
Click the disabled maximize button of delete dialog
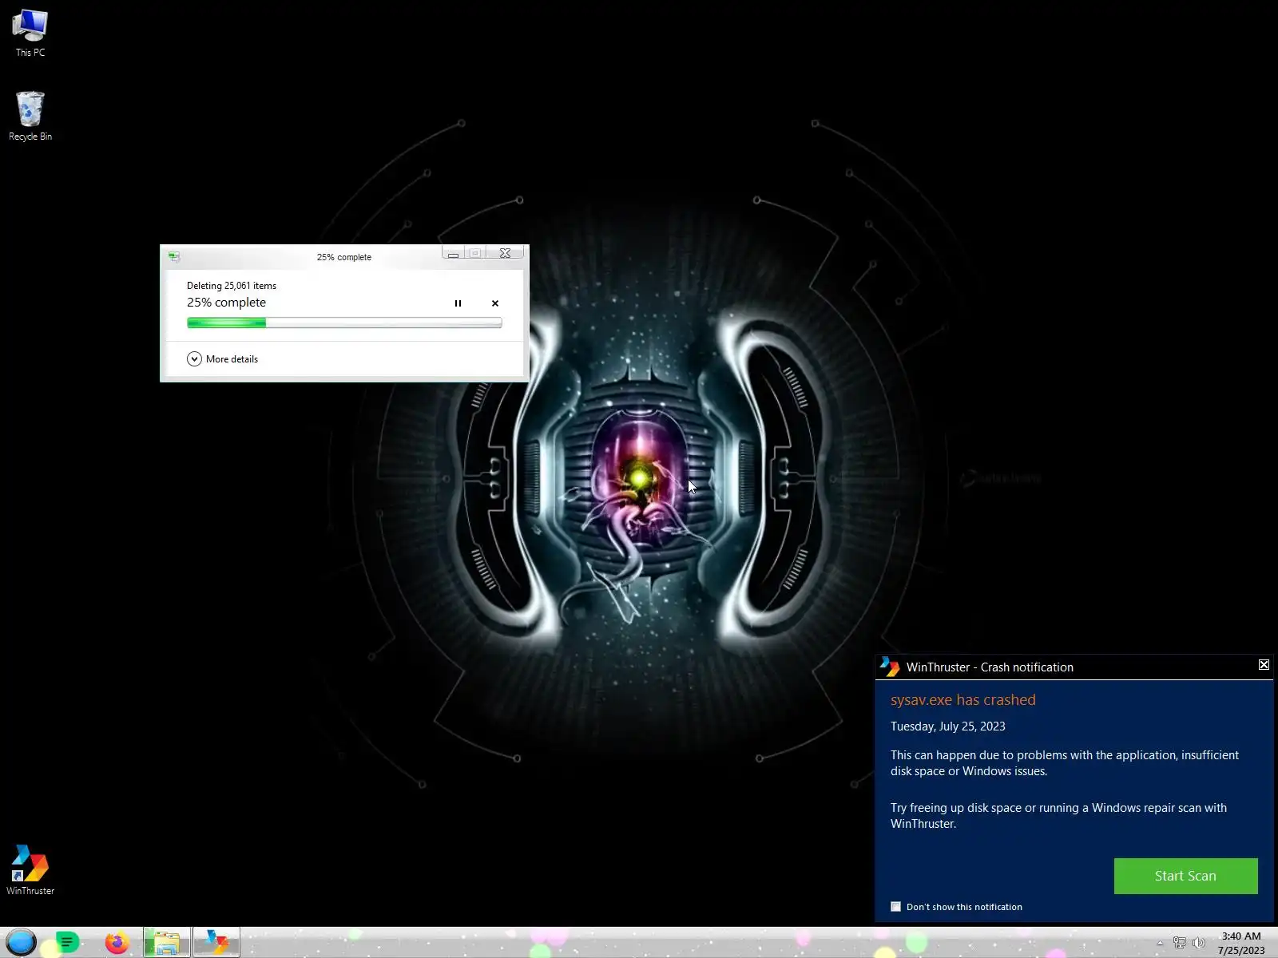(475, 253)
